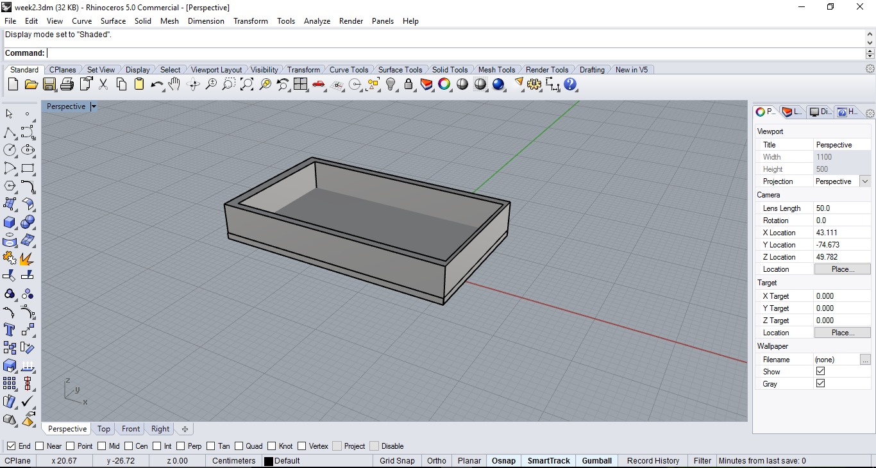Switch to the Top viewport tab

(104, 429)
